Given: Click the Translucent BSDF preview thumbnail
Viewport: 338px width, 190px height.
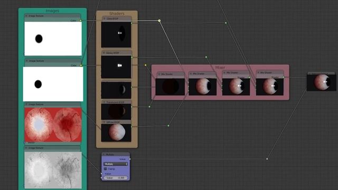Looking at the screenshot, I should [116, 111].
